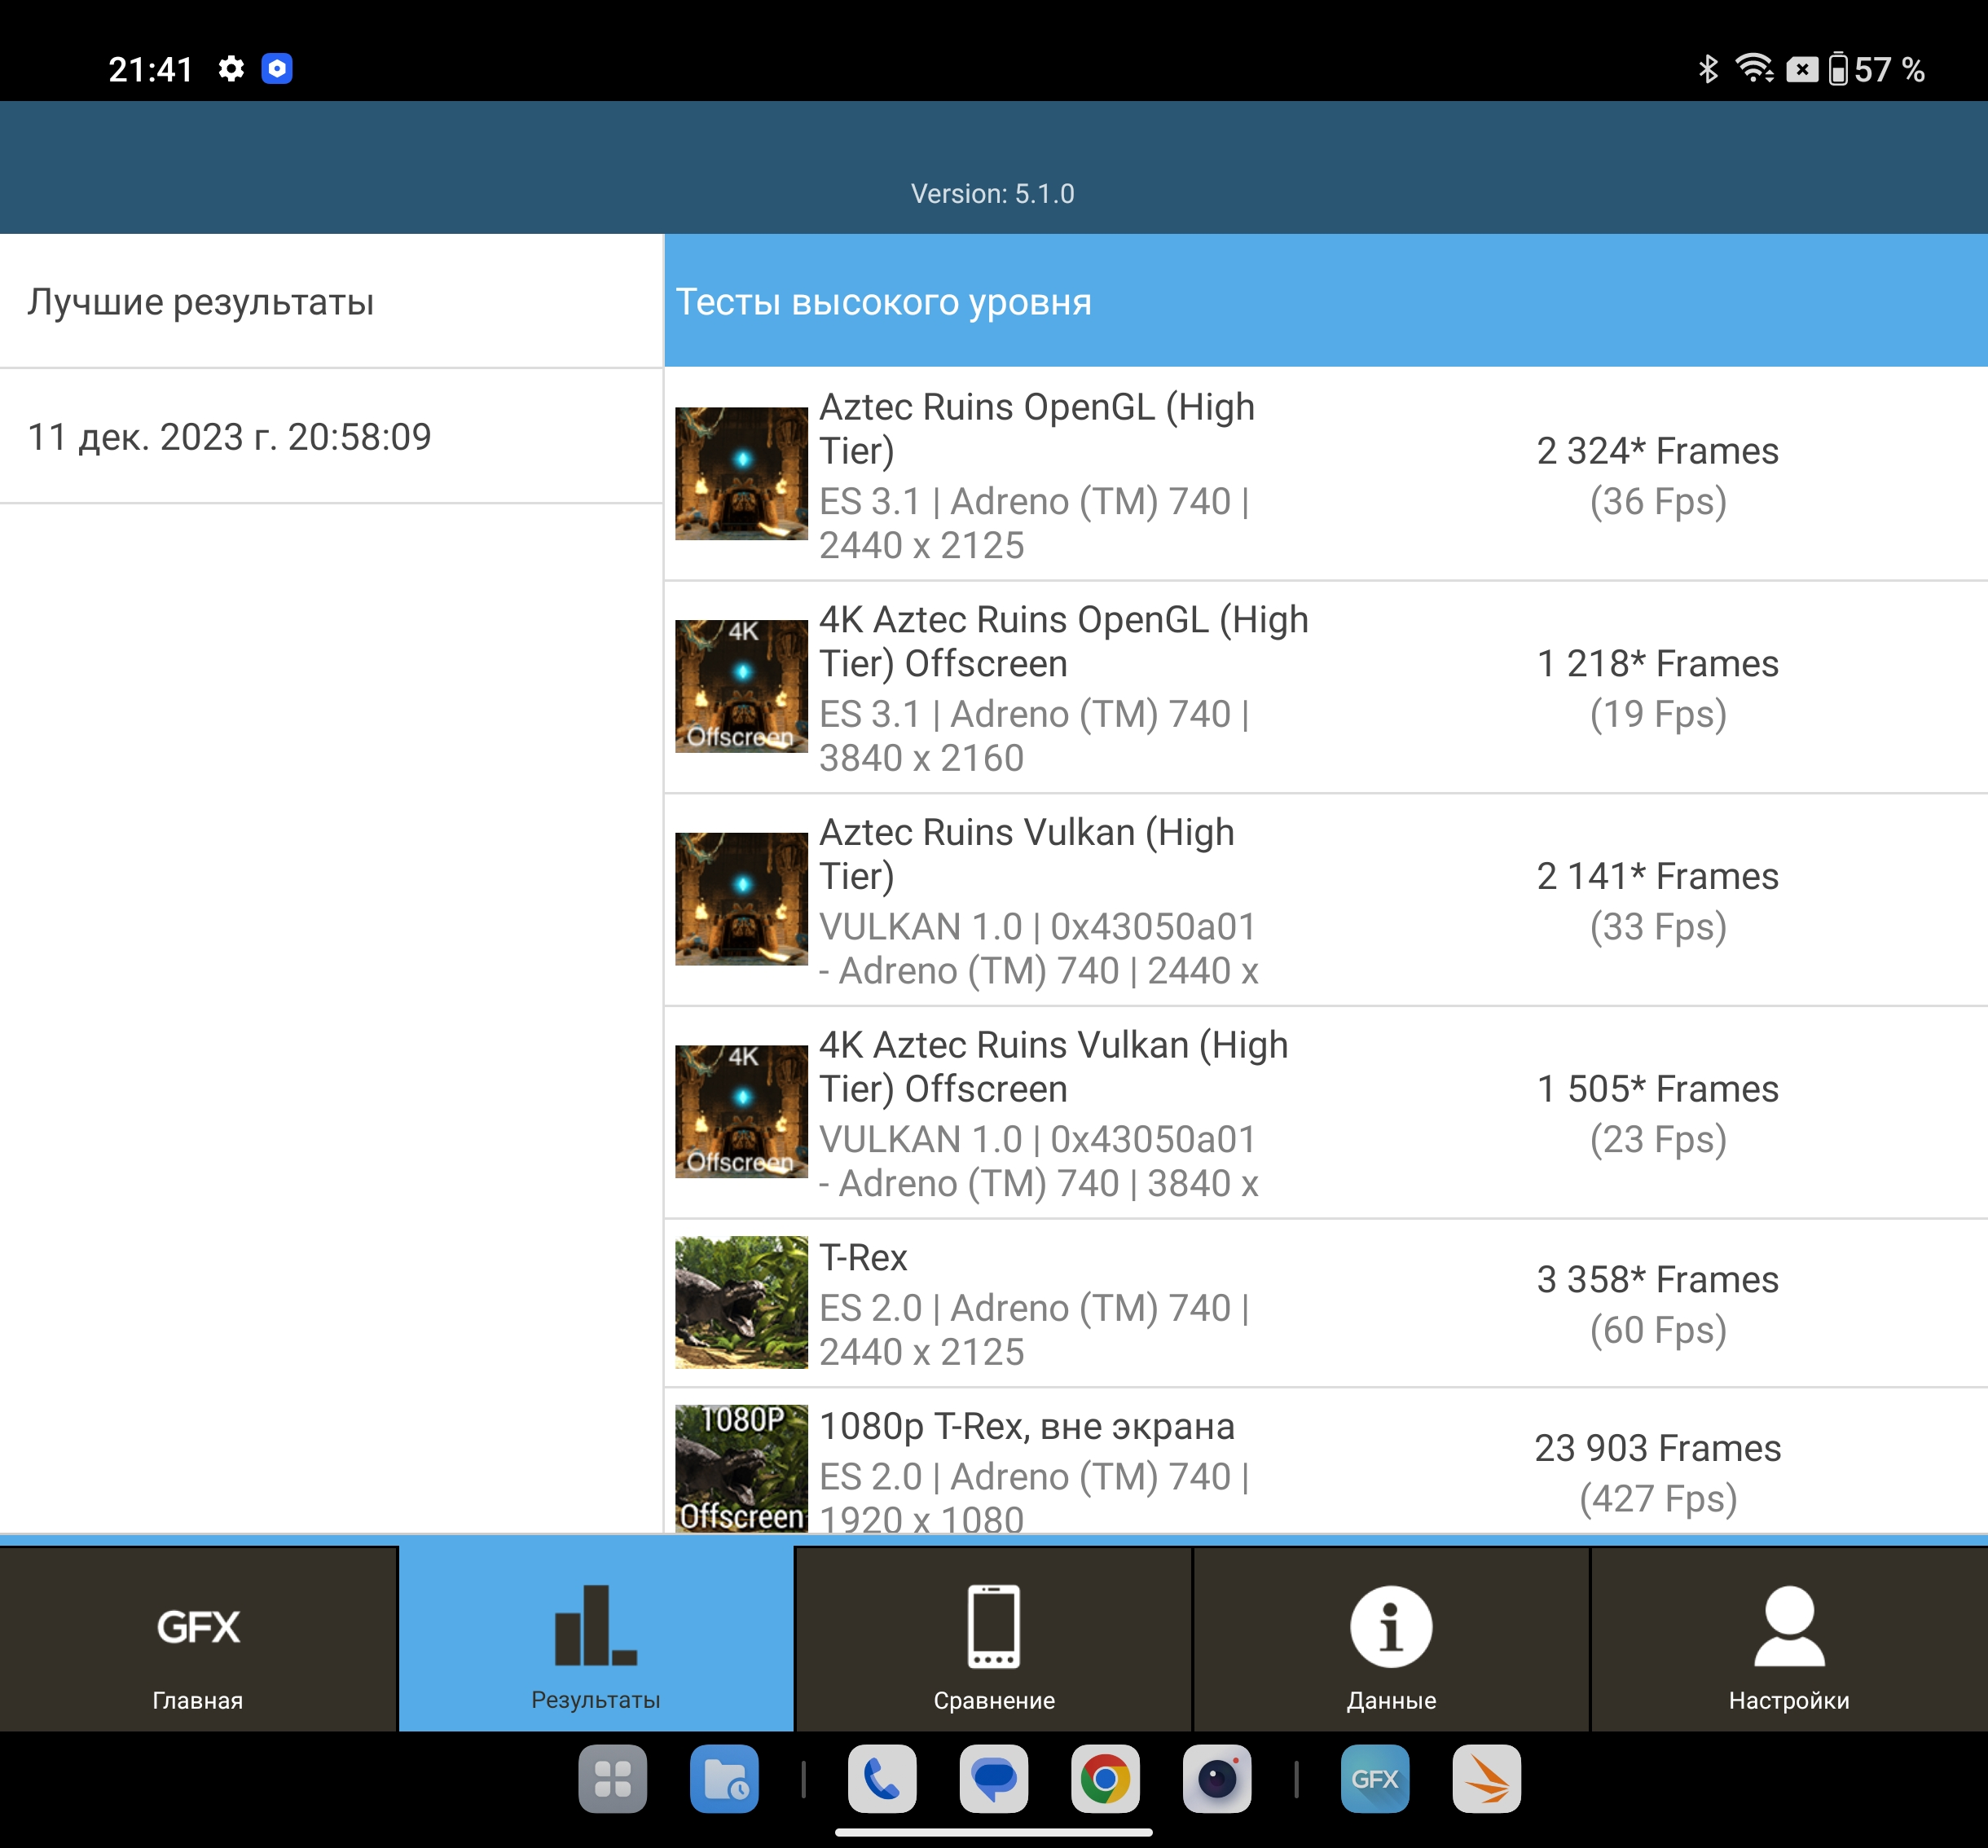
Task: Click the 1 505* Frames result
Action: coord(1658,1089)
